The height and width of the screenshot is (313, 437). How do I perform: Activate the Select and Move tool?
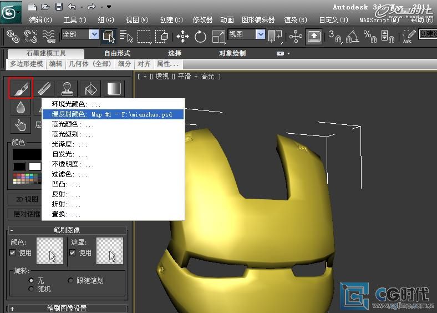pos(182,37)
